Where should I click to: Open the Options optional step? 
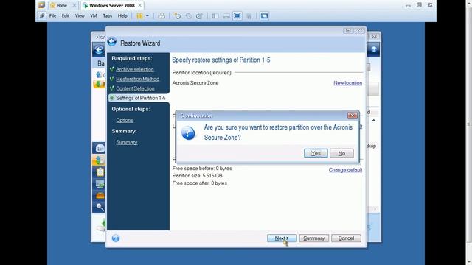[x=125, y=120]
